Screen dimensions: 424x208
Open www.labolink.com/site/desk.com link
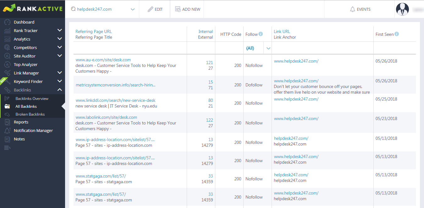[x=106, y=117]
